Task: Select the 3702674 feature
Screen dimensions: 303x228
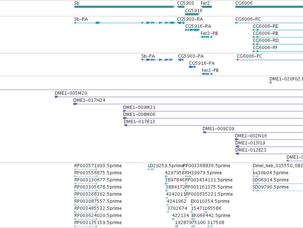Action: (x=168, y=212)
